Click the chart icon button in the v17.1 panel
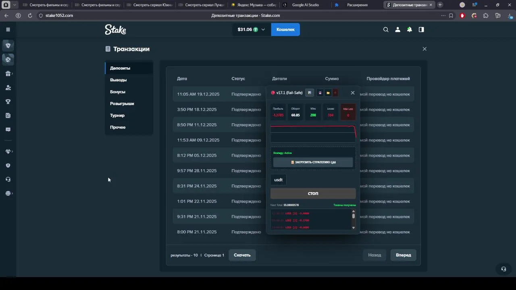The image size is (516, 290). tap(310, 93)
